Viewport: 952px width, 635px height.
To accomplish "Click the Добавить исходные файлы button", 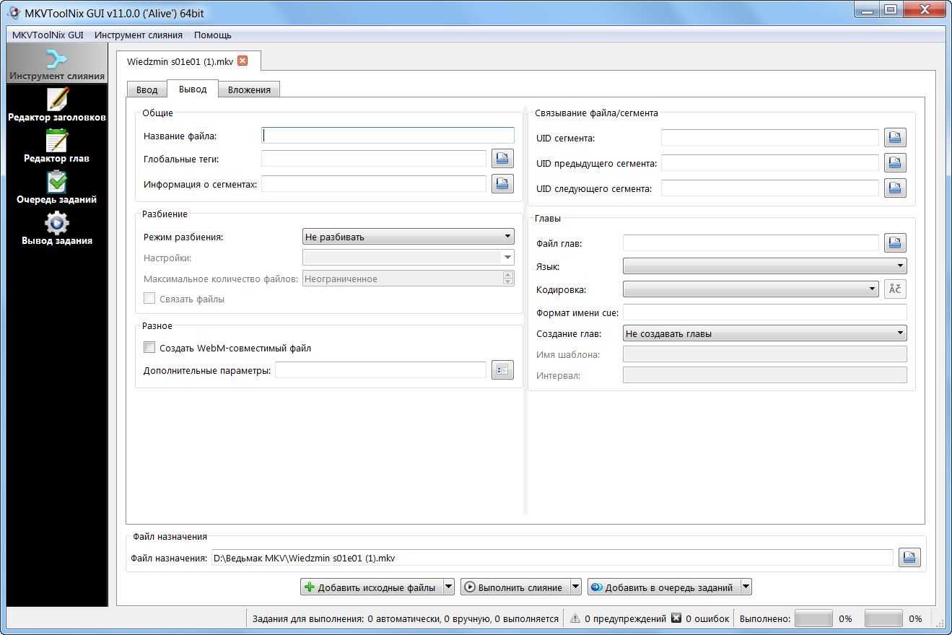I will click(x=371, y=587).
